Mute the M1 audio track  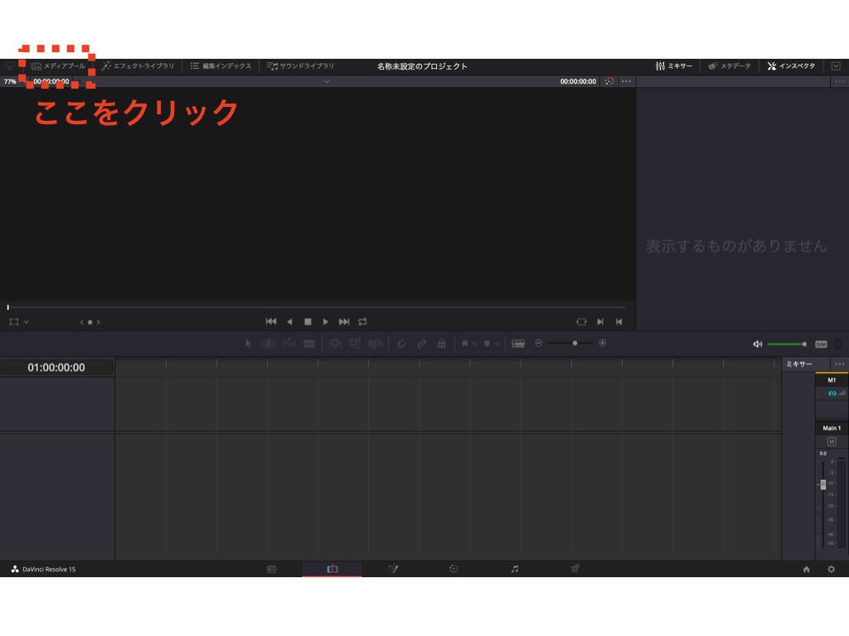click(x=833, y=441)
